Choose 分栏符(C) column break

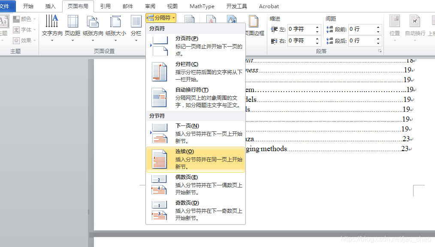tap(196, 72)
